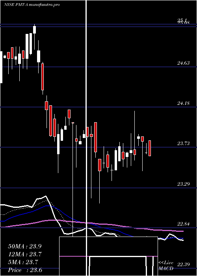Click the 50MA : 23.9 reading

coord(24,246)
